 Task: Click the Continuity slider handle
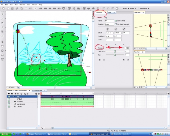coord(115,51)
